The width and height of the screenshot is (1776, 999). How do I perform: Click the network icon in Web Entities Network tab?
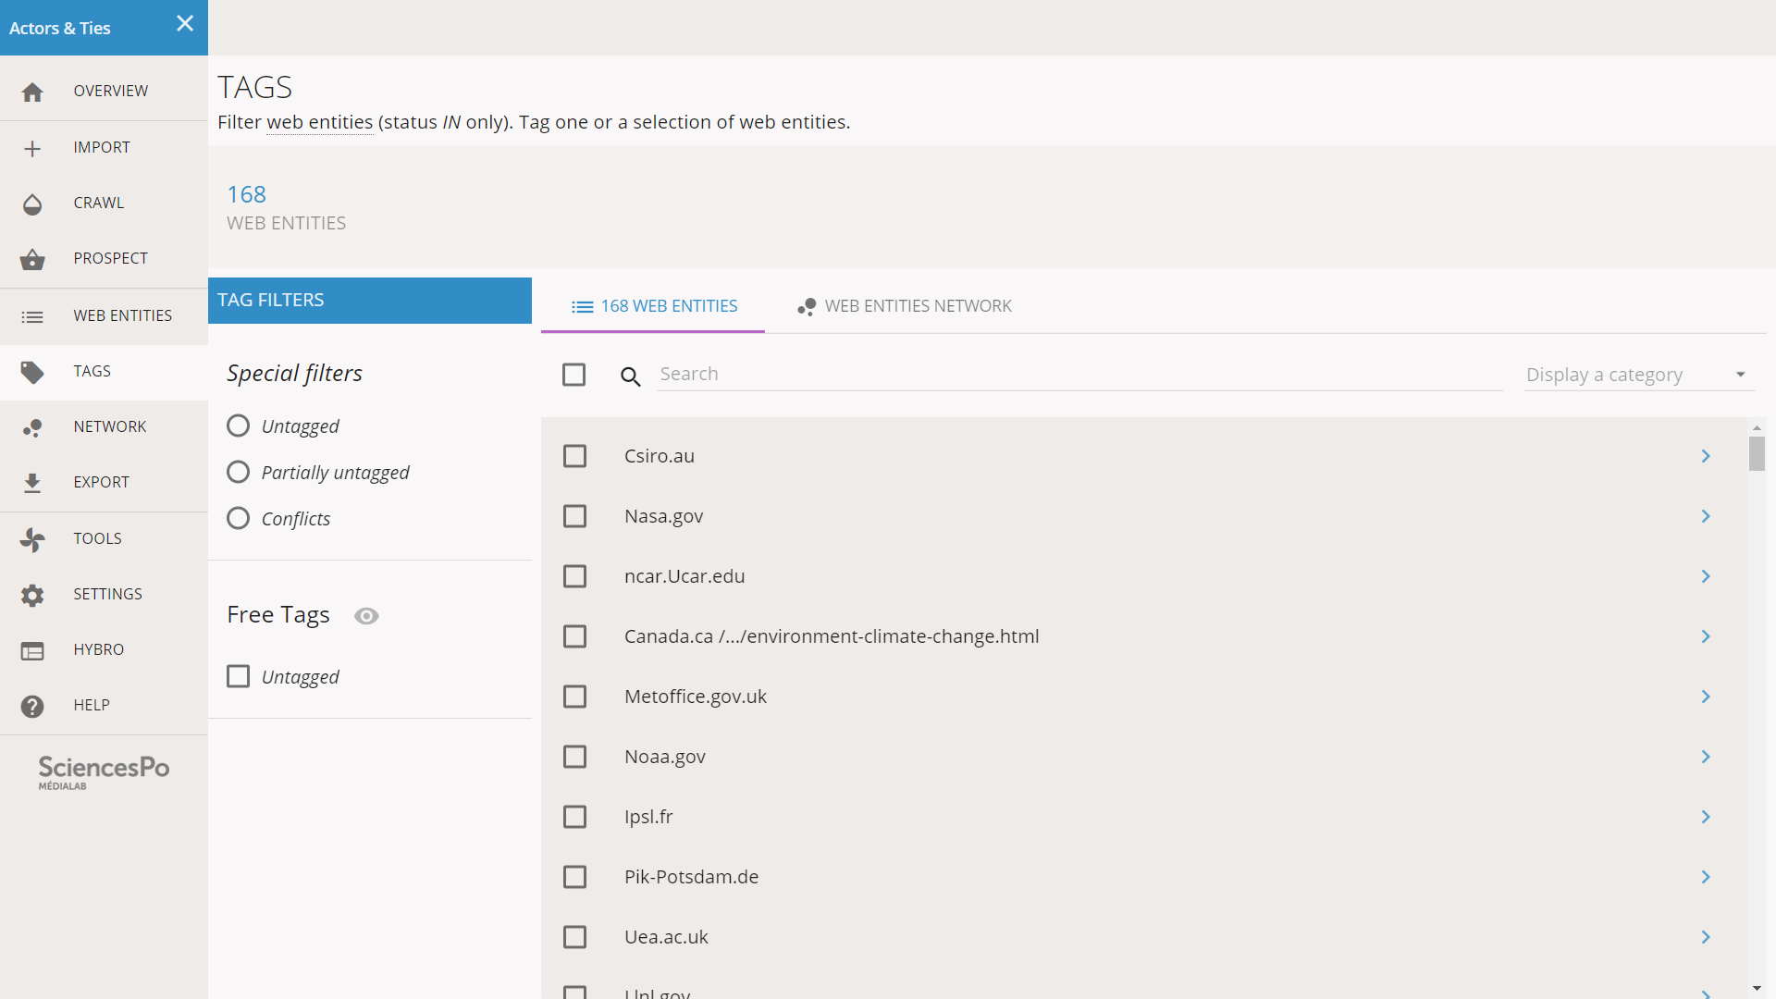click(x=807, y=306)
